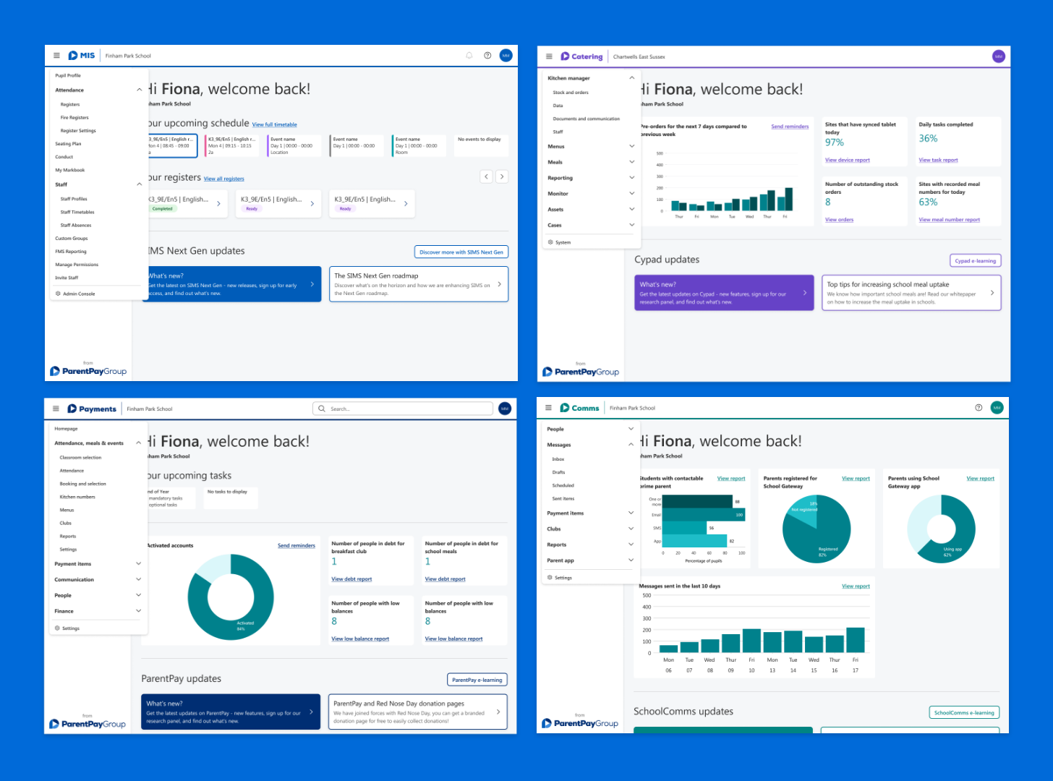Click the user avatar in Catering header
The width and height of the screenshot is (1053, 781).
(x=998, y=56)
